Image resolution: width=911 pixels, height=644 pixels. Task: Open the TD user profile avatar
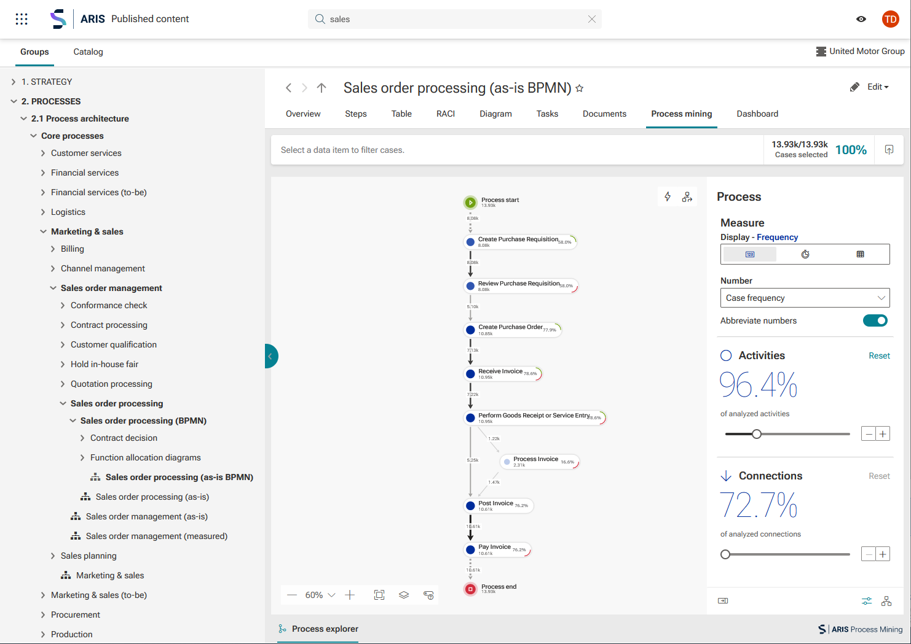coord(890,19)
